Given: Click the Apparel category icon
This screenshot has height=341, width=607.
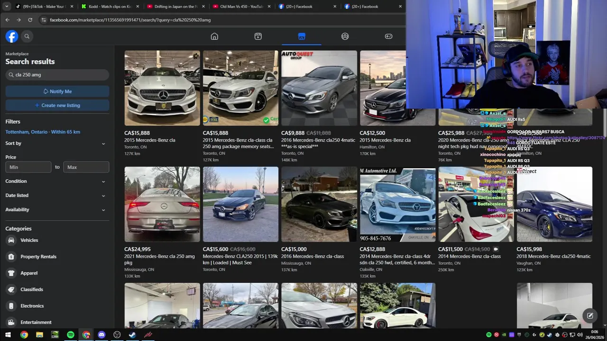Looking at the screenshot, I should [11, 273].
